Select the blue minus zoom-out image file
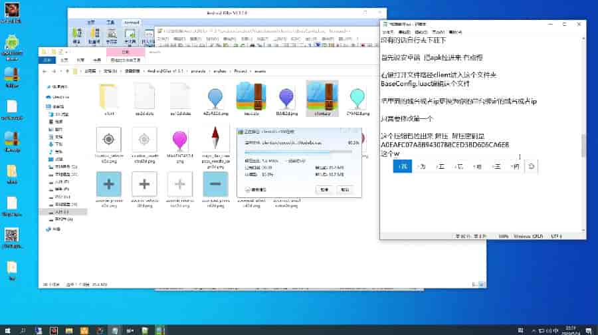The width and height of the screenshot is (598, 335). click(214, 184)
